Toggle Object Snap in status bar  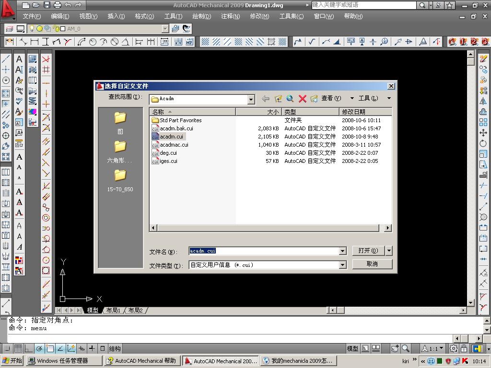pos(50,348)
